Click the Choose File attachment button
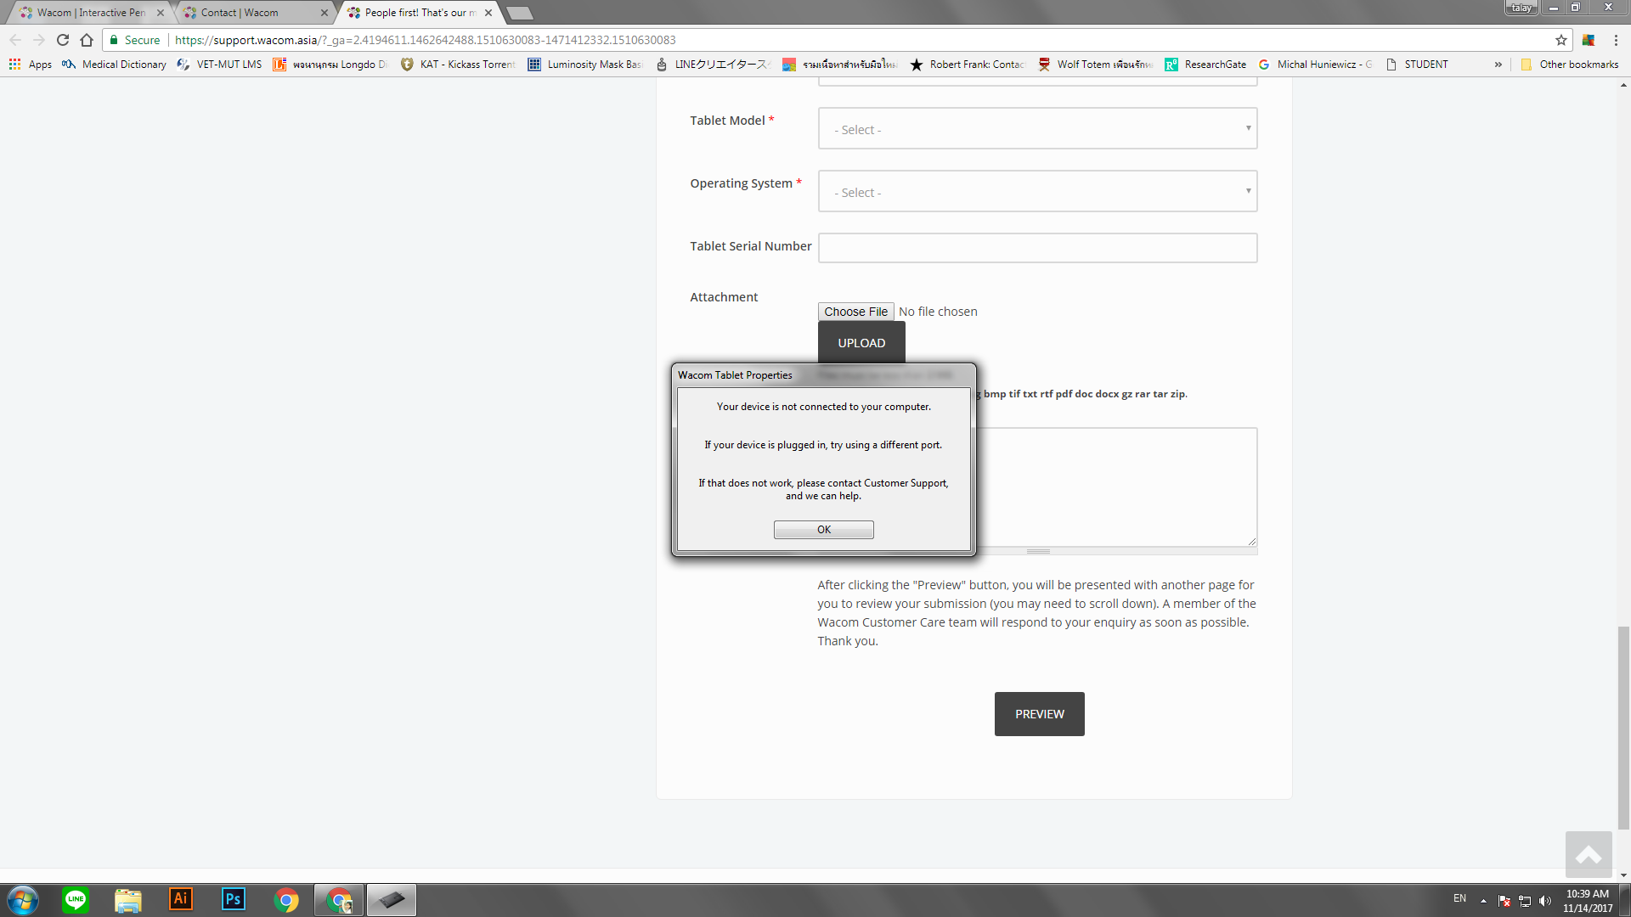 (x=857, y=312)
